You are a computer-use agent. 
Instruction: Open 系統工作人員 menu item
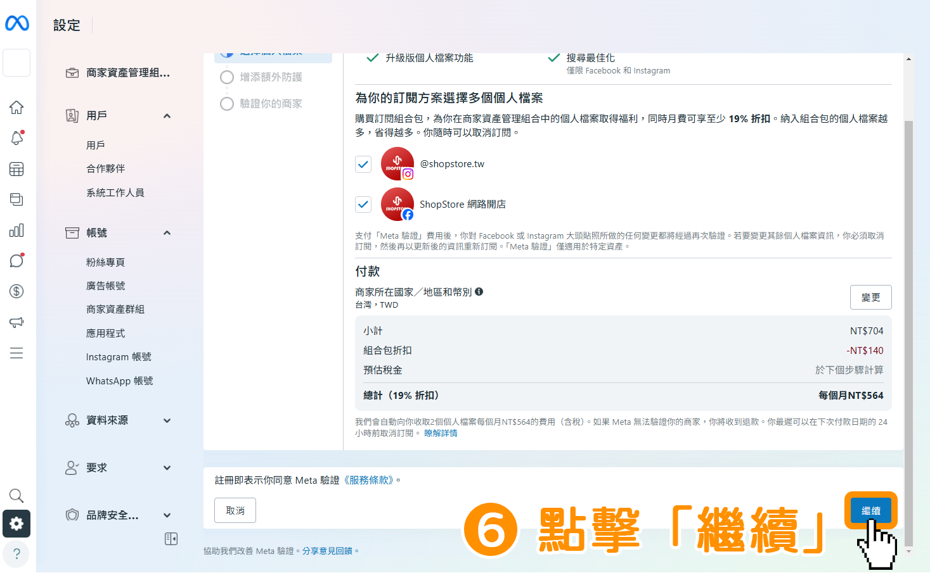(115, 192)
